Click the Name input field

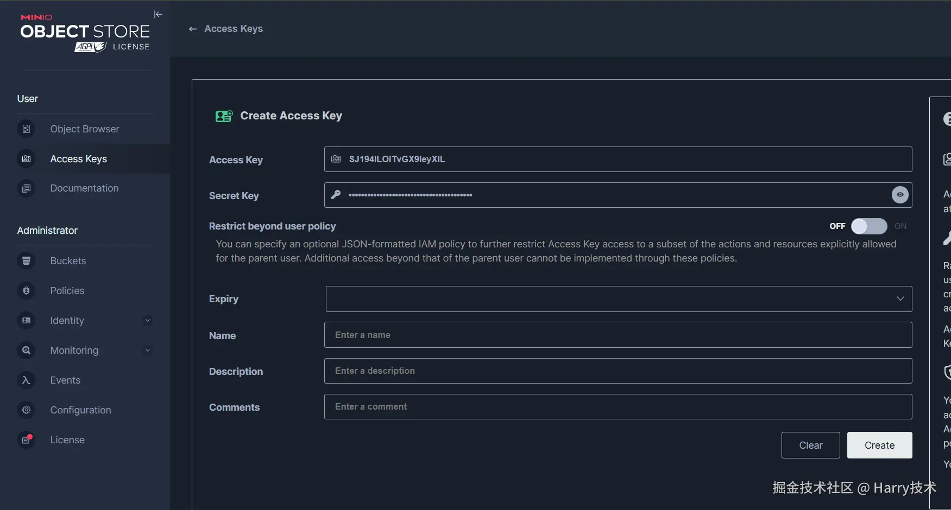[618, 335]
